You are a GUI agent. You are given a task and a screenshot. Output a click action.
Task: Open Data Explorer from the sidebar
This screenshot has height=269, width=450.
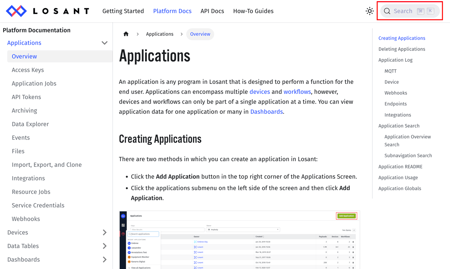point(31,124)
